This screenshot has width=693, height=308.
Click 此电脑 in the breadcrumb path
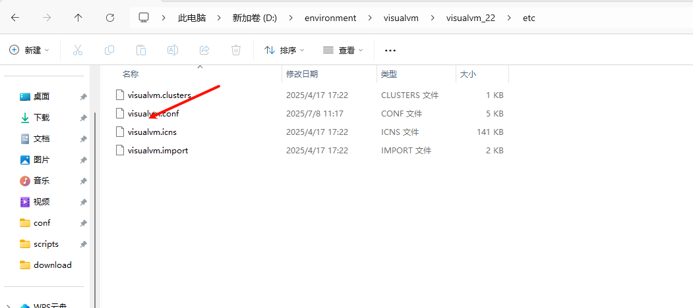click(192, 18)
